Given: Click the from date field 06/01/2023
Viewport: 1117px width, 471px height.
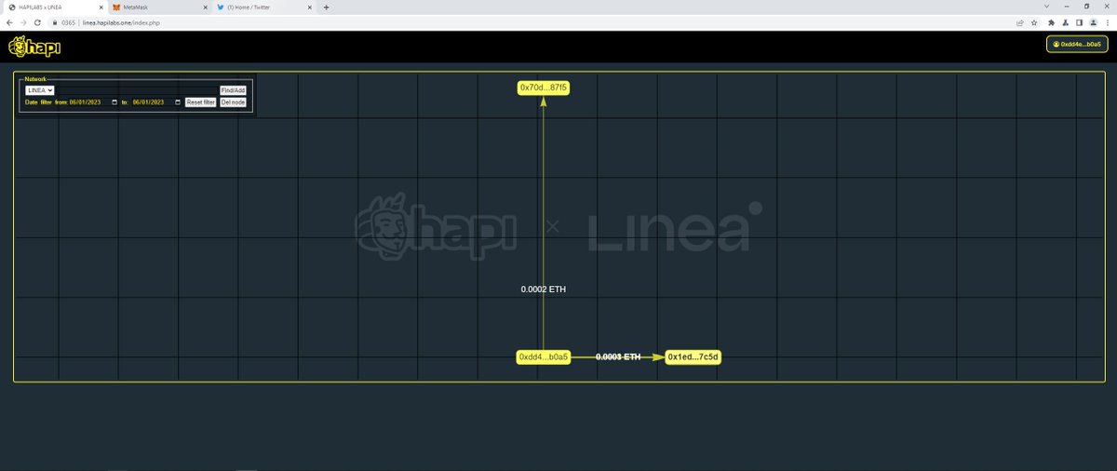Looking at the screenshot, I should click(x=94, y=102).
